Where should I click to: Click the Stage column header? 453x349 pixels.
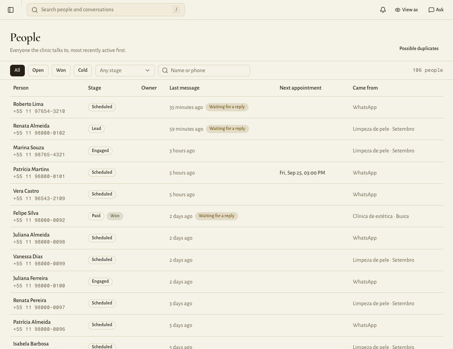(95, 88)
